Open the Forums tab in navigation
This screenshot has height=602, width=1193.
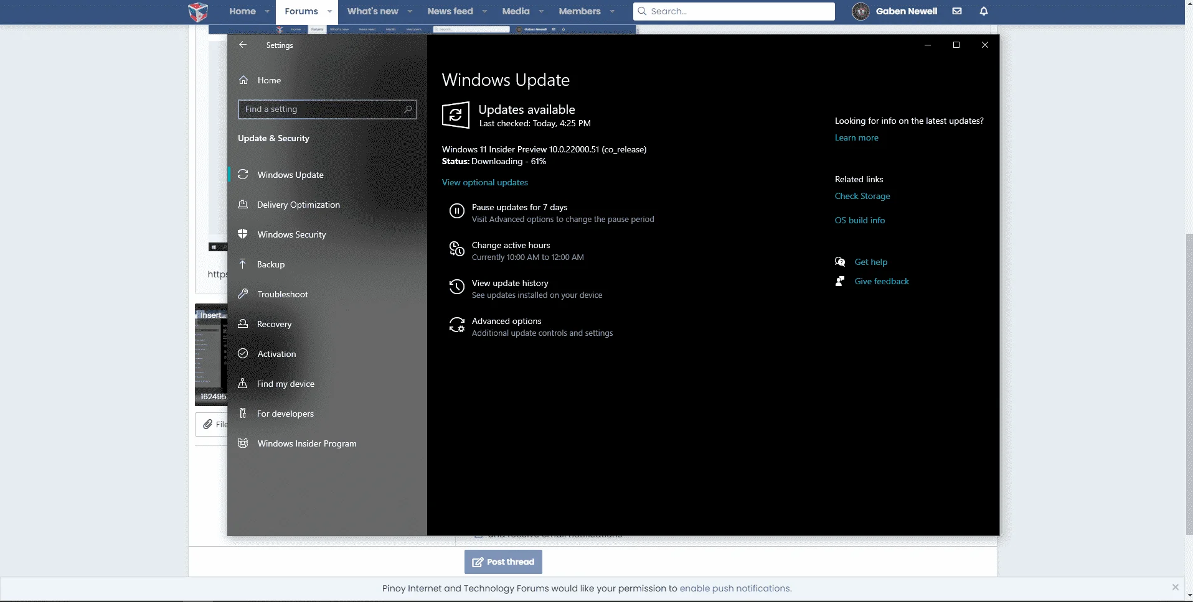pyautogui.click(x=301, y=11)
